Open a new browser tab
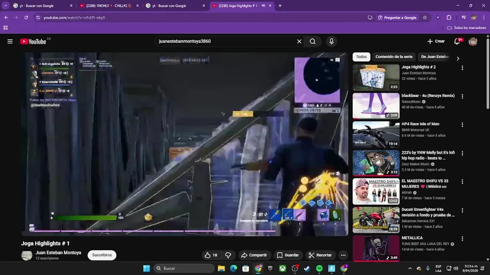The width and height of the screenshot is (490, 275). pyautogui.click(x=280, y=6)
